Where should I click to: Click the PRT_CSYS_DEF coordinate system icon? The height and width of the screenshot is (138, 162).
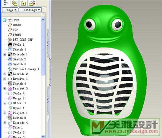coord(10,39)
